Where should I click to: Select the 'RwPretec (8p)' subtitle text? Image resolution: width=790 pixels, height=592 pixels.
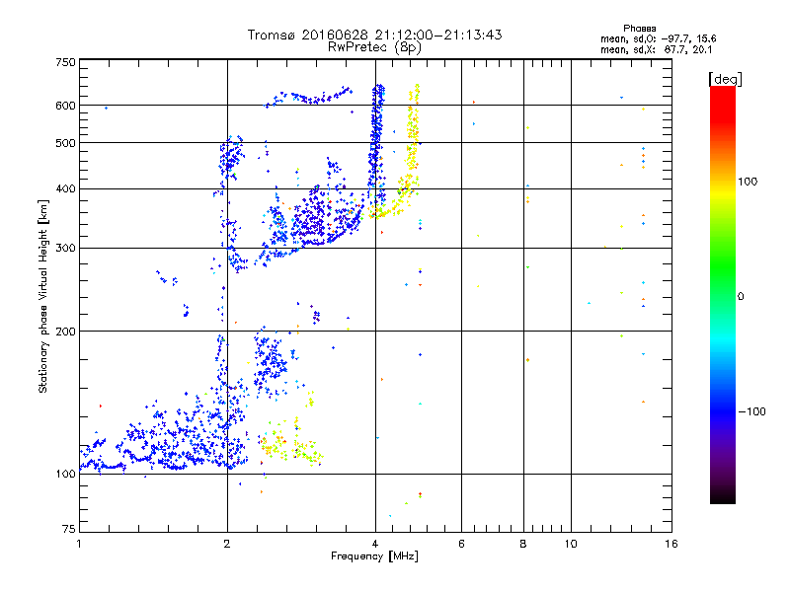pyautogui.click(x=374, y=47)
